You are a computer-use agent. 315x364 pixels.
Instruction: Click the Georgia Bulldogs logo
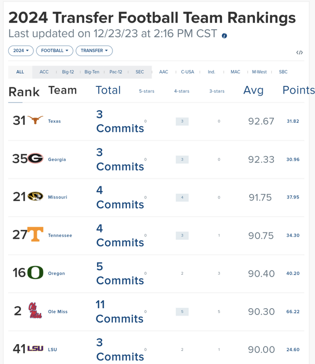[35, 159]
